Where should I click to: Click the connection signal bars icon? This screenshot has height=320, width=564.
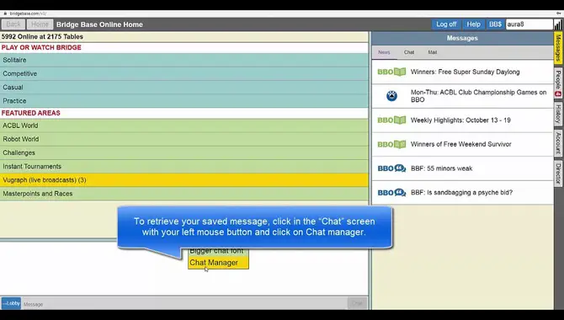tap(557, 24)
